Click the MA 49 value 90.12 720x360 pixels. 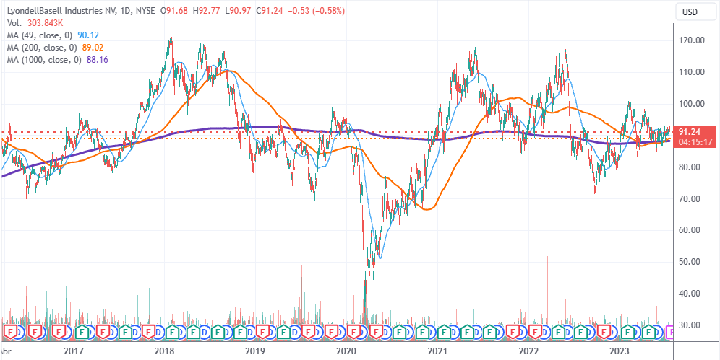tap(90, 35)
